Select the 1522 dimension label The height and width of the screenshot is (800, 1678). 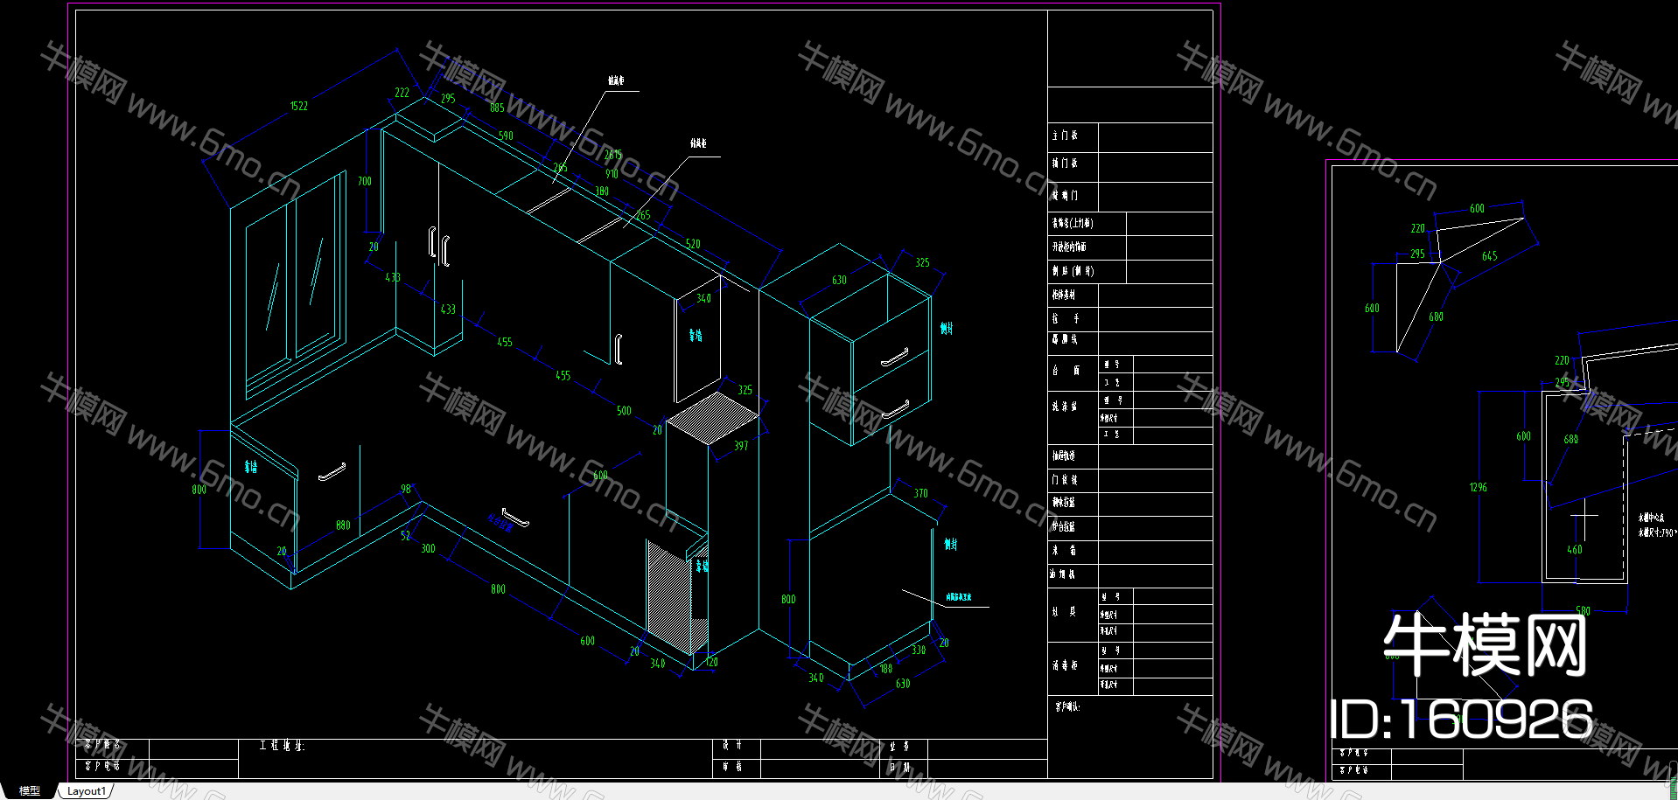(299, 106)
